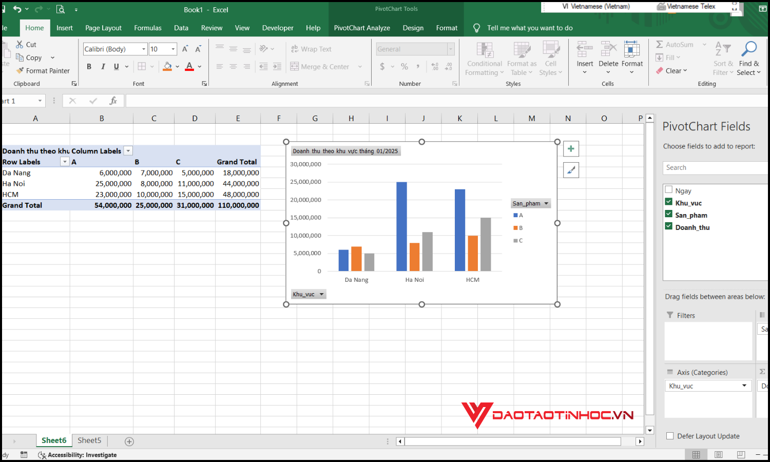
Task: Toggle bold formatting
Action: coord(88,66)
